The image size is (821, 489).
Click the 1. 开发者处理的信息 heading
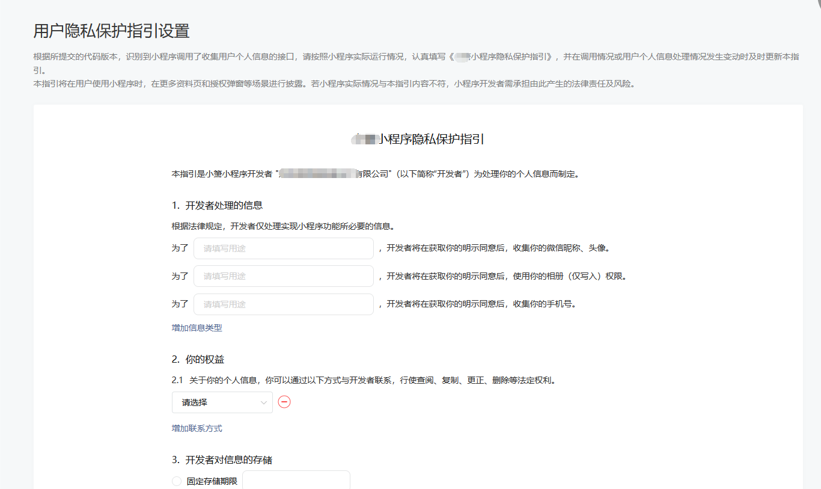coord(217,205)
